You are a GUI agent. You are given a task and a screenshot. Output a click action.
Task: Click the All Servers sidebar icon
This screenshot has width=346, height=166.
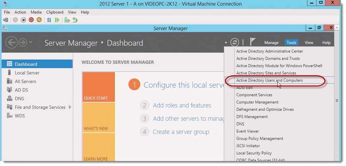[10, 81]
